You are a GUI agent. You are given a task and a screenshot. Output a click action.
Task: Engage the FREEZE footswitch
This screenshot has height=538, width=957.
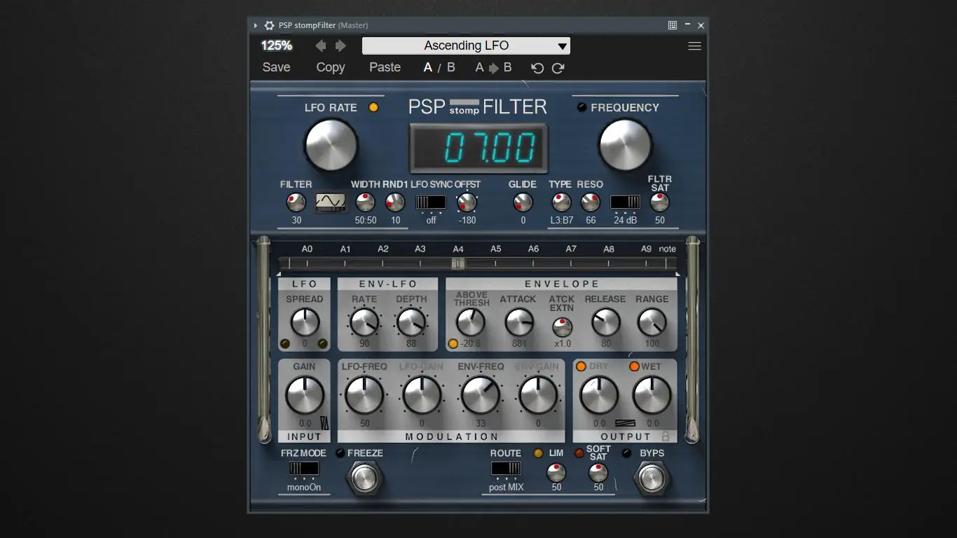pyautogui.click(x=365, y=478)
